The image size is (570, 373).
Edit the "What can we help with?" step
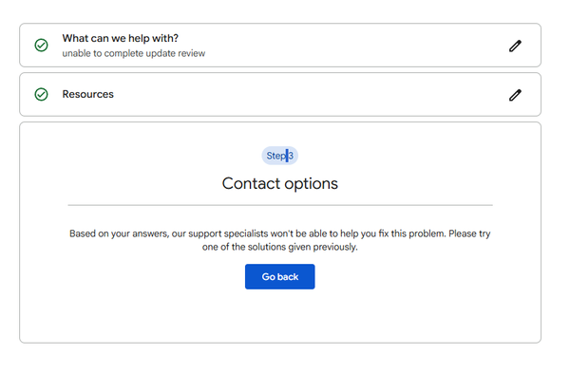(x=515, y=46)
